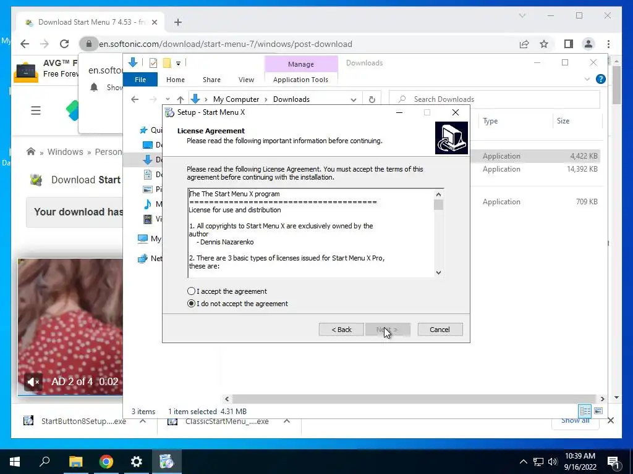Viewport: 633px width, 474px height.
Task: Refresh the Downloads folder
Action: coord(372,99)
